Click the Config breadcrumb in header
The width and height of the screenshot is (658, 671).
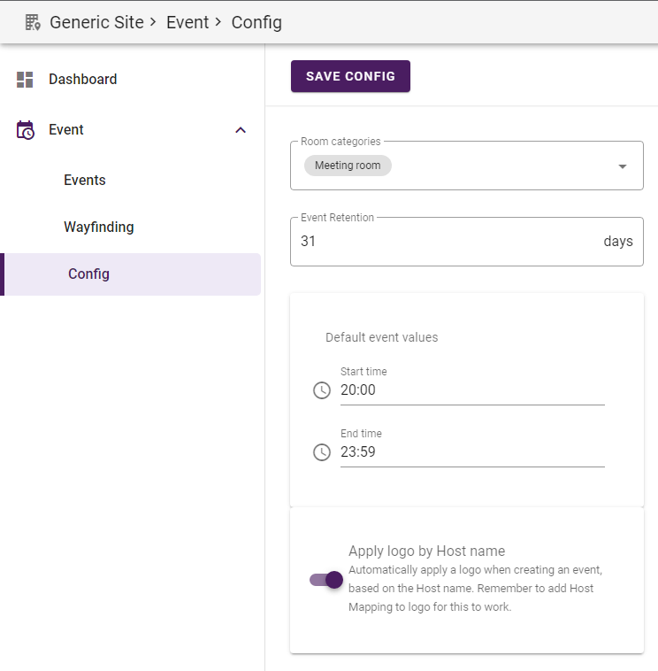(256, 22)
